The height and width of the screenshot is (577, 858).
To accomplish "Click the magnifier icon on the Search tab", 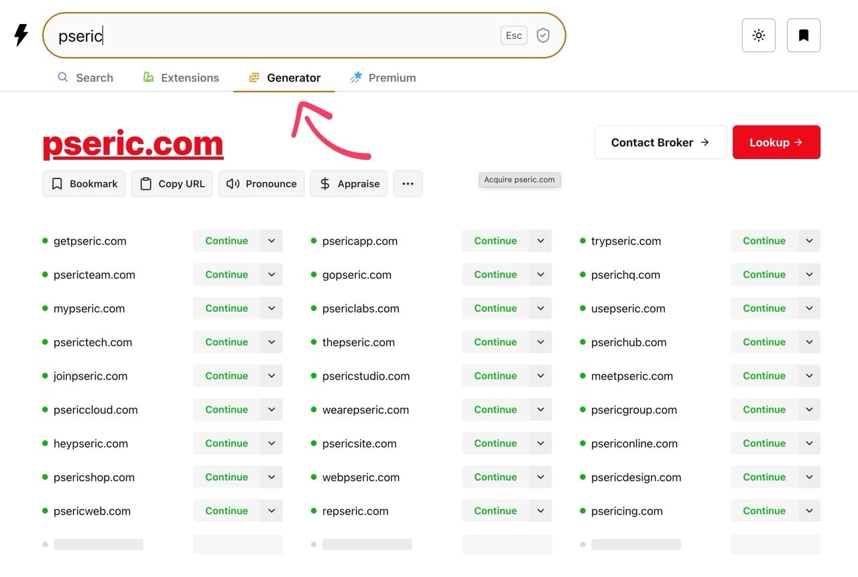I will point(63,77).
